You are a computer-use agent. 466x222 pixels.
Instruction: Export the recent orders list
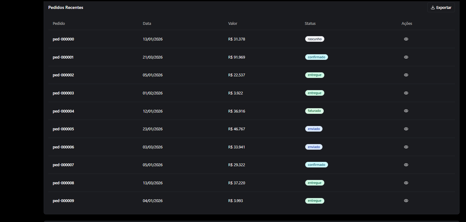pyautogui.click(x=441, y=8)
